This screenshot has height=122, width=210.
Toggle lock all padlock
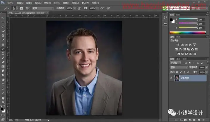coord(188,72)
